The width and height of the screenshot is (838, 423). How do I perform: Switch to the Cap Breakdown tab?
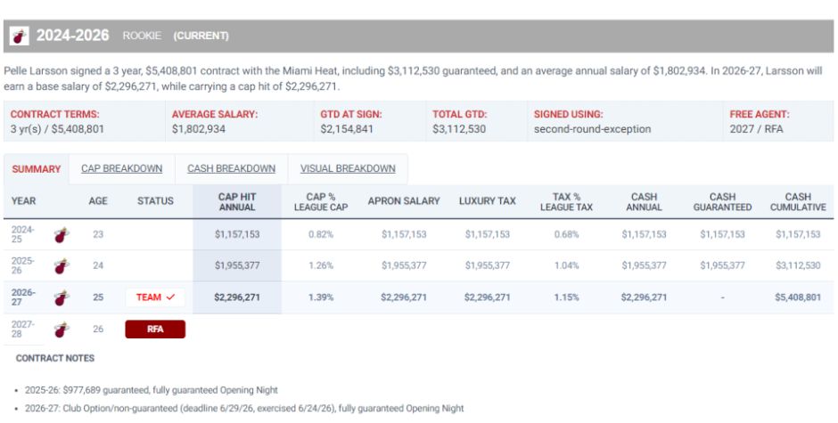pos(122,169)
